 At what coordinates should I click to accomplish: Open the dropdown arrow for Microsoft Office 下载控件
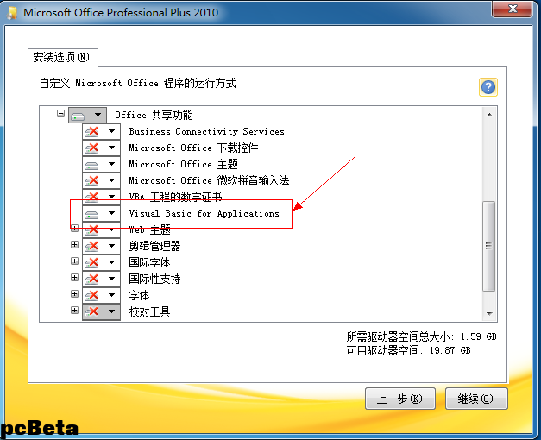tap(111, 148)
